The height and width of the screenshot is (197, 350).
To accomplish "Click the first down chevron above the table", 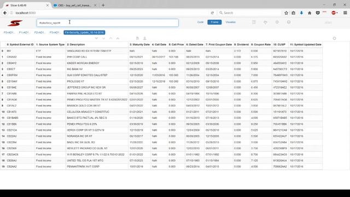I will [x=96, y=38].
